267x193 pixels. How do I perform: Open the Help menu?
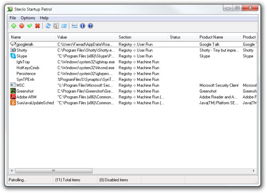pyautogui.click(x=44, y=18)
